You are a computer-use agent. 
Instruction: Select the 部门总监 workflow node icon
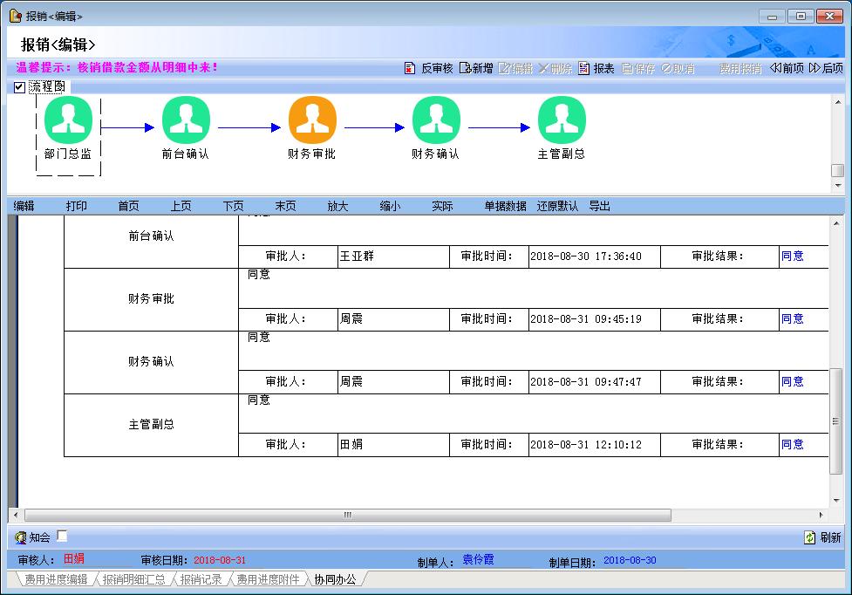(x=68, y=120)
